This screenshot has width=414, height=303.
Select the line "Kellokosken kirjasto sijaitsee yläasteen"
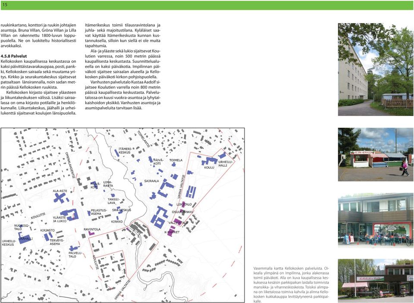click(41, 93)
